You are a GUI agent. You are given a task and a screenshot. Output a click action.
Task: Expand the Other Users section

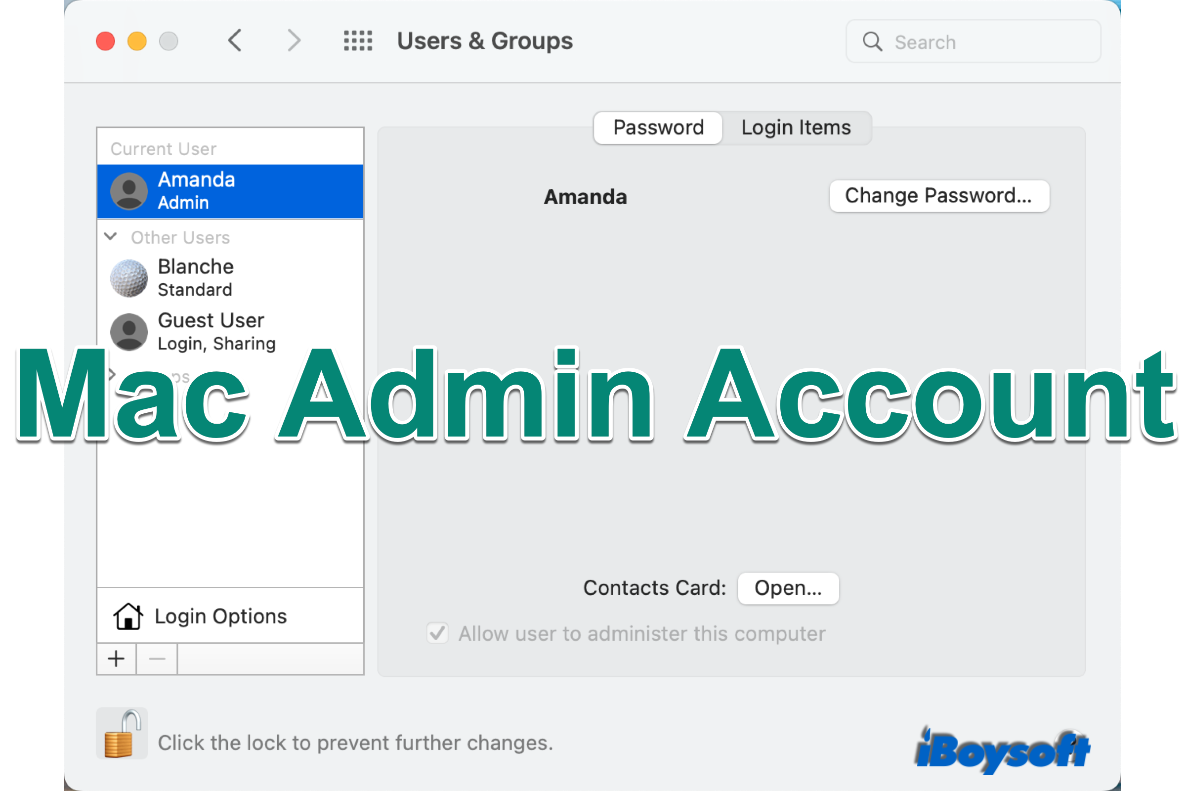click(112, 237)
